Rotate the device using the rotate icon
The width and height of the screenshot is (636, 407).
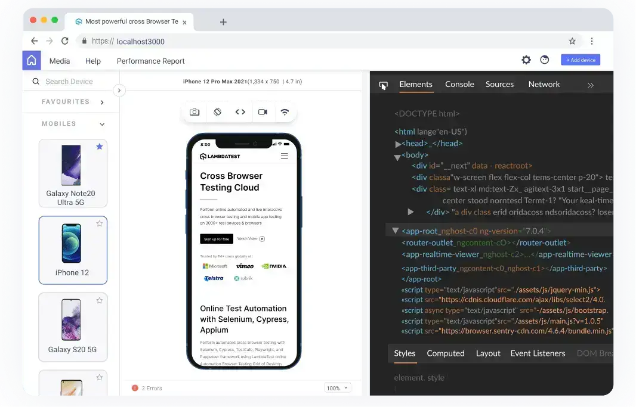point(218,112)
